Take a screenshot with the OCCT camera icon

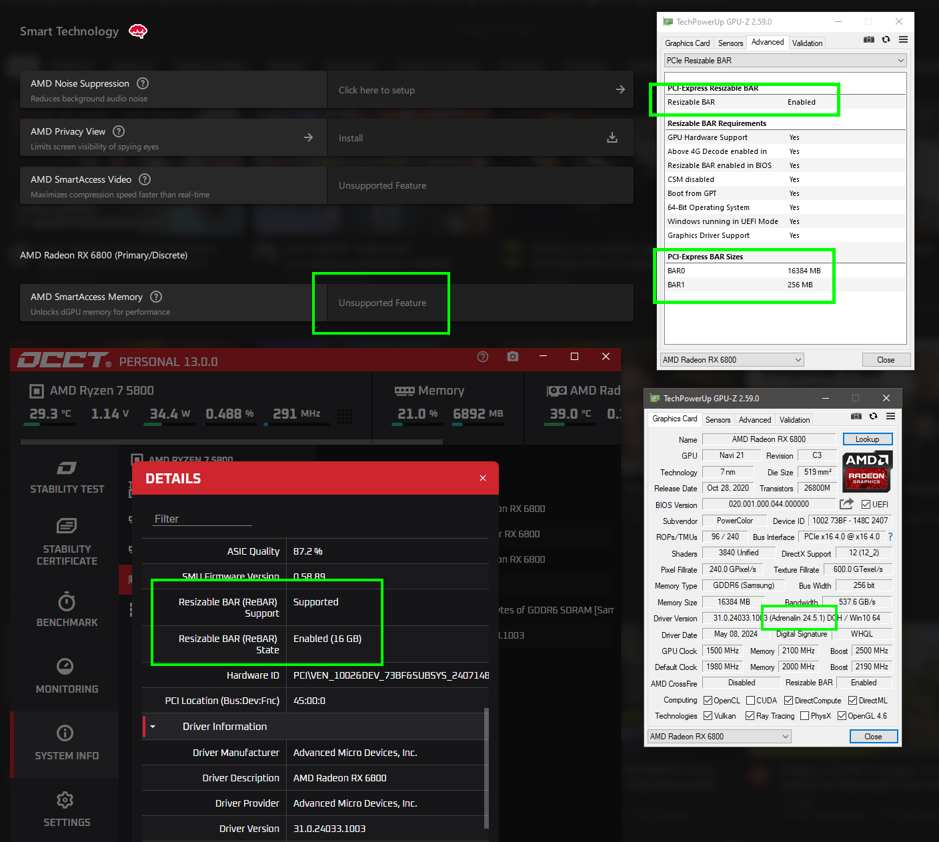(513, 357)
